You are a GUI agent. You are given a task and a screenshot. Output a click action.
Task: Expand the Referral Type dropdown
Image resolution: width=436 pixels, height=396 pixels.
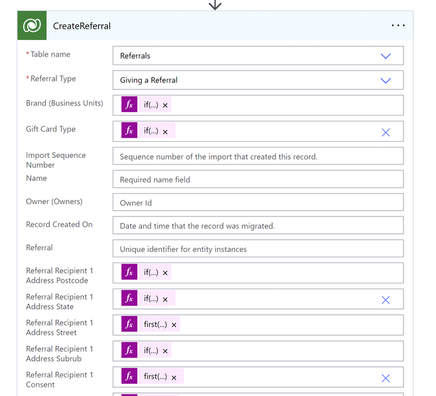385,80
